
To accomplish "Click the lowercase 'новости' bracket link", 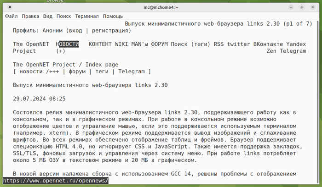I will pos(31,71).
